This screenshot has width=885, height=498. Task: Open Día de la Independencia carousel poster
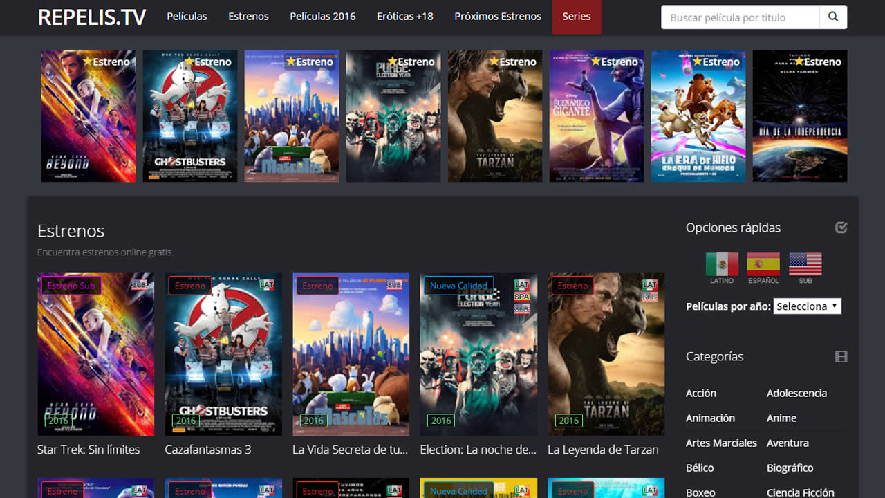coord(800,116)
